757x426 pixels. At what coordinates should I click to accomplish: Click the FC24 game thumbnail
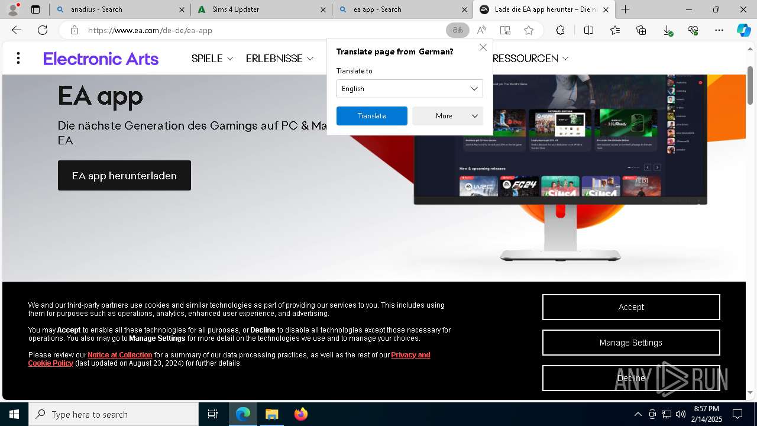[520, 186]
